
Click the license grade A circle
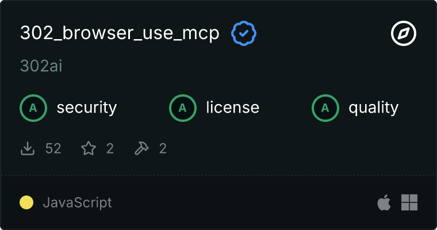(x=183, y=108)
